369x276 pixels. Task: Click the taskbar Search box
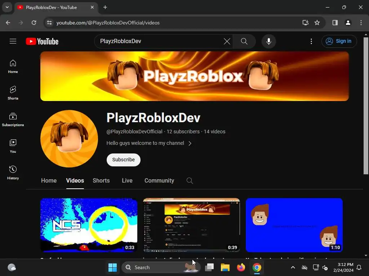[161, 267]
